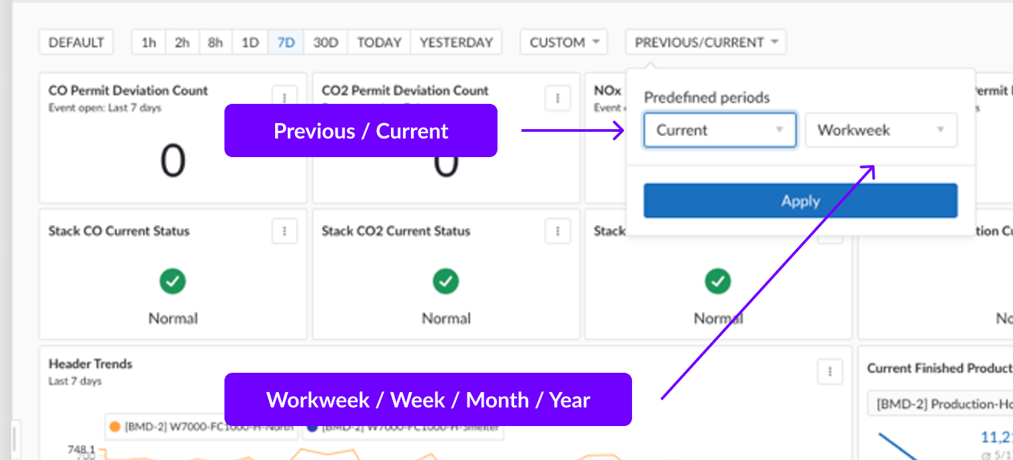Open the CO2 Permit Deviation Count options menu
The width and height of the screenshot is (1013, 460).
click(557, 99)
